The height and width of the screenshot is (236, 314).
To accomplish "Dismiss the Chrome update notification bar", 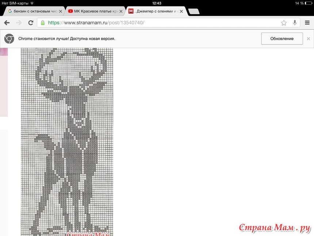I will coord(308,38).
